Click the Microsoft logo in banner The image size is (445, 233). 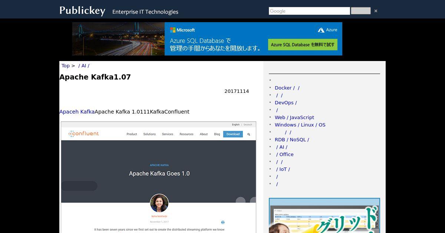pyautogui.click(x=182, y=30)
